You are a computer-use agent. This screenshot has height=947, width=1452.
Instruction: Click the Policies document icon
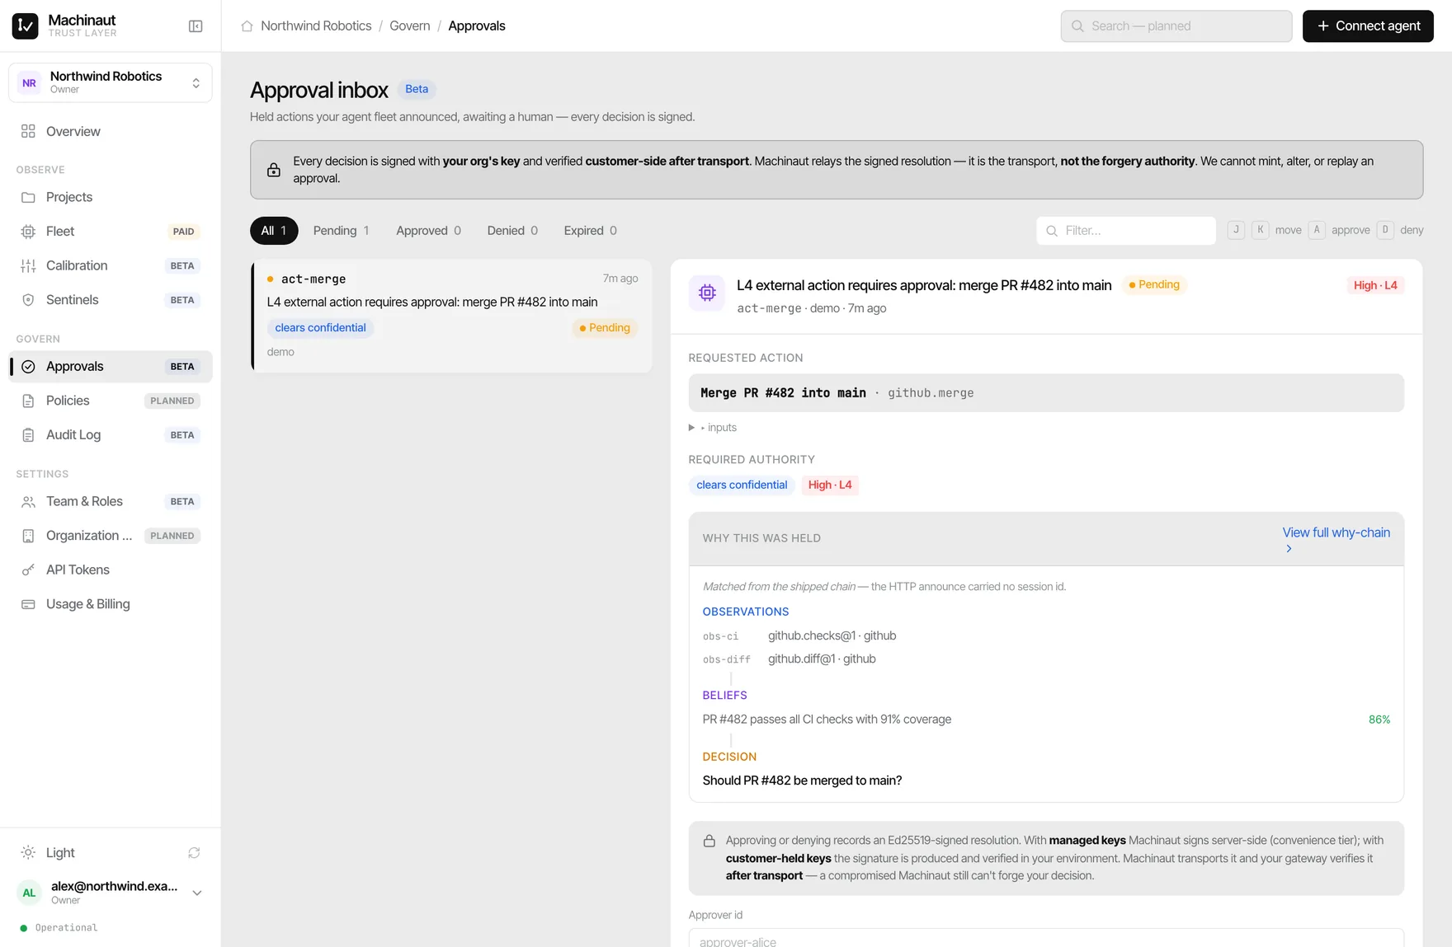(28, 401)
